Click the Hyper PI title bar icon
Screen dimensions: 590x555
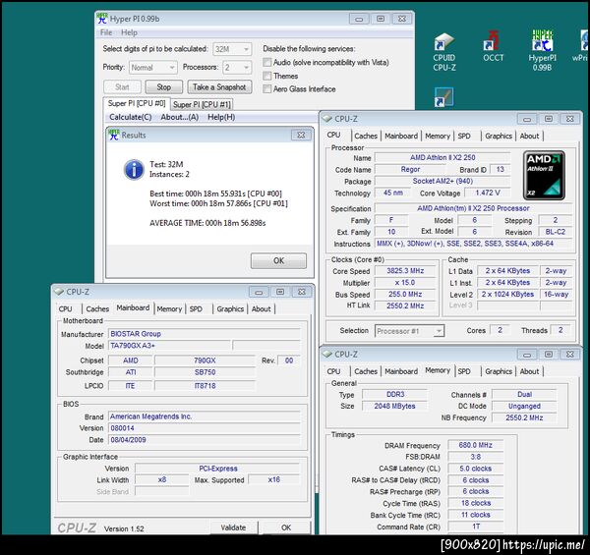point(101,19)
